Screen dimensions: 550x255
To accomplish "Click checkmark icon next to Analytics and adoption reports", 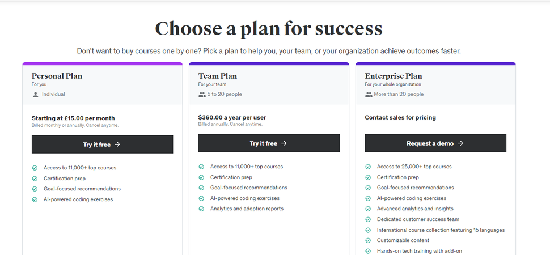I will click(201, 209).
